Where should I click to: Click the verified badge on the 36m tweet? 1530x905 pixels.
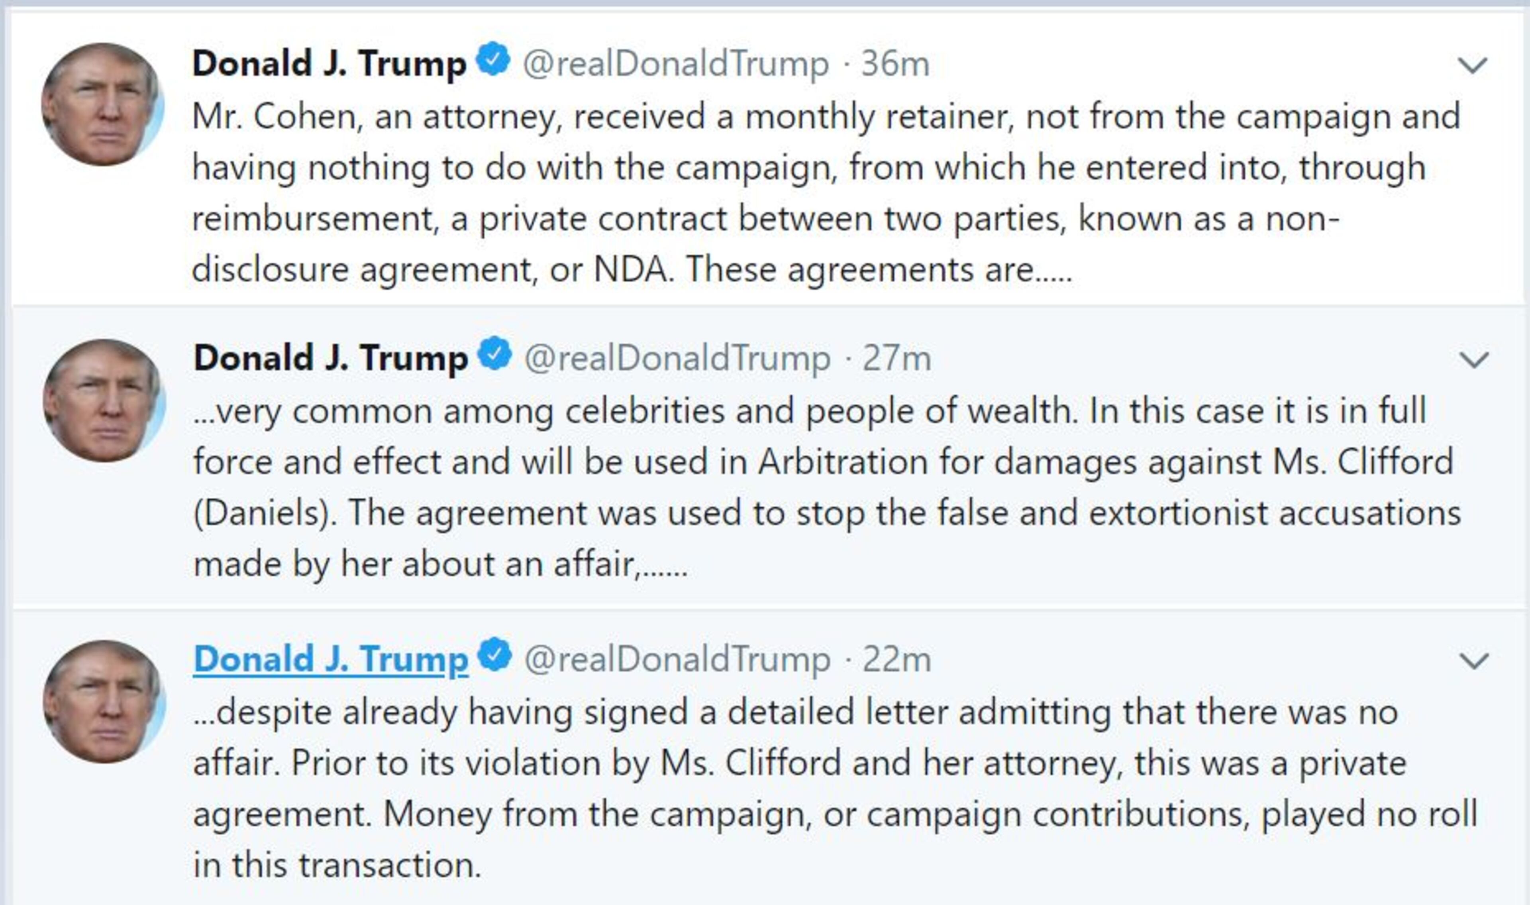492,59
